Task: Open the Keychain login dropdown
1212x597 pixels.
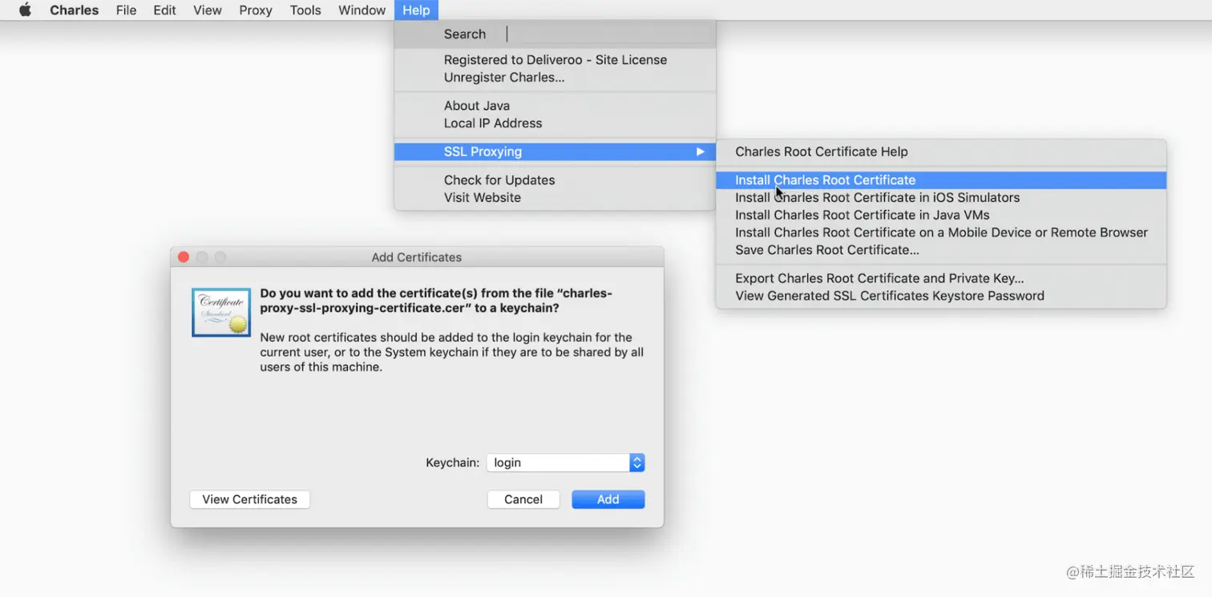Action: click(x=566, y=462)
